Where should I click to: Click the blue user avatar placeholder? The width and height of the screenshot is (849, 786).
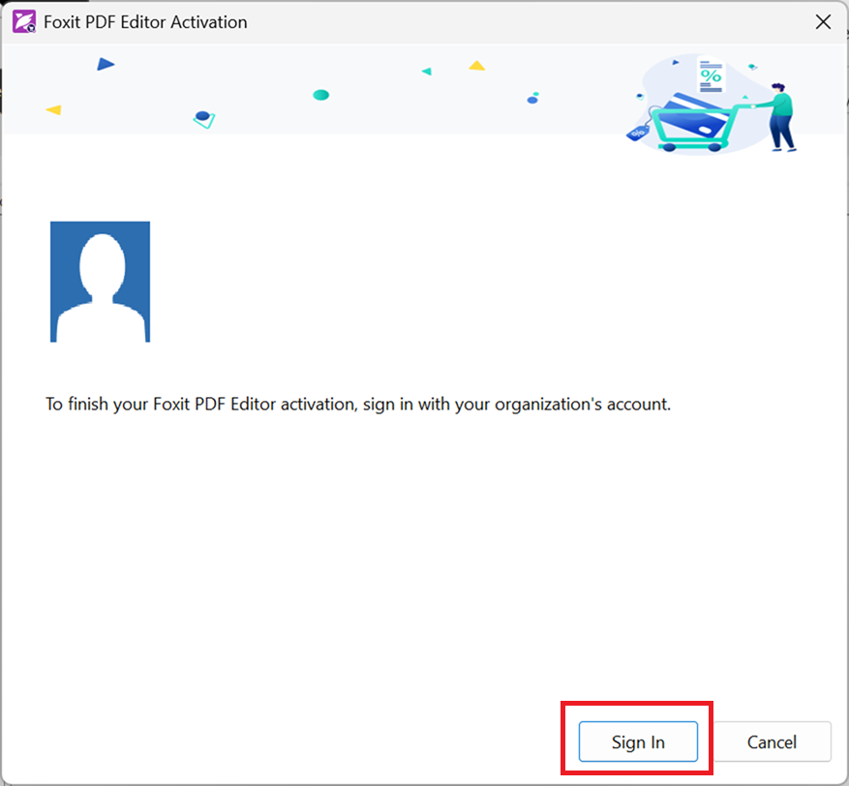(100, 282)
